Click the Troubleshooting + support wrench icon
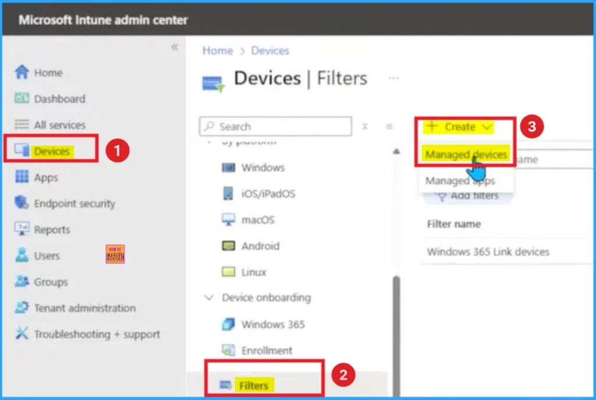Viewport: 596px width, 400px height. (x=22, y=334)
